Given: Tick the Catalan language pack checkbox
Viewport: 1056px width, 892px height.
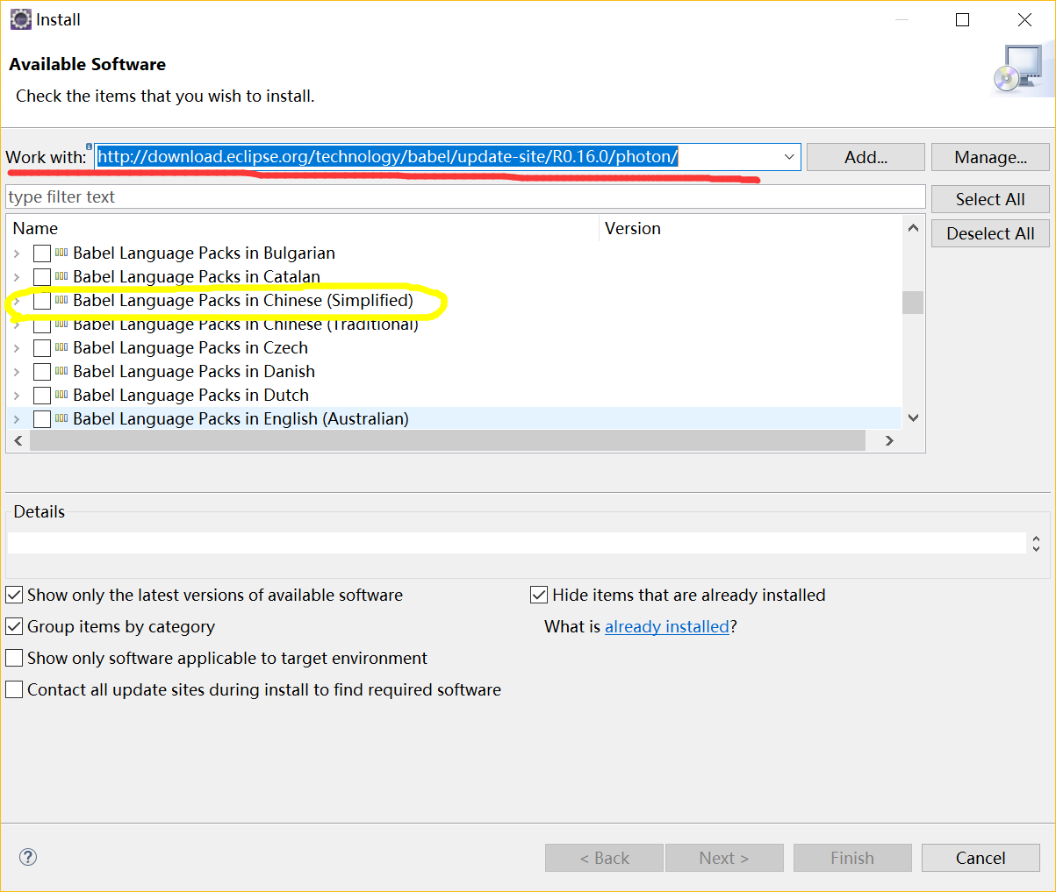Looking at the screenshot, I should pyautogui.click(x=41, y=277).
